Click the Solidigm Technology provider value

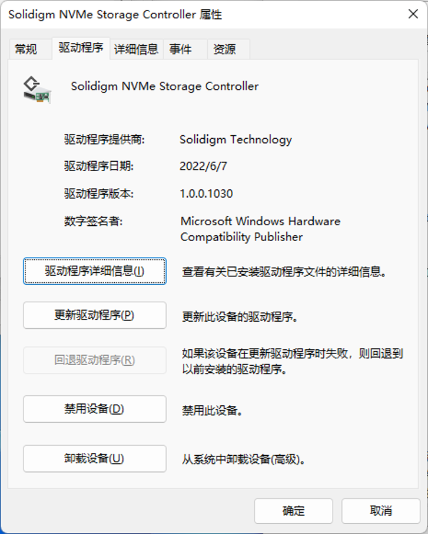click(235, 139)
